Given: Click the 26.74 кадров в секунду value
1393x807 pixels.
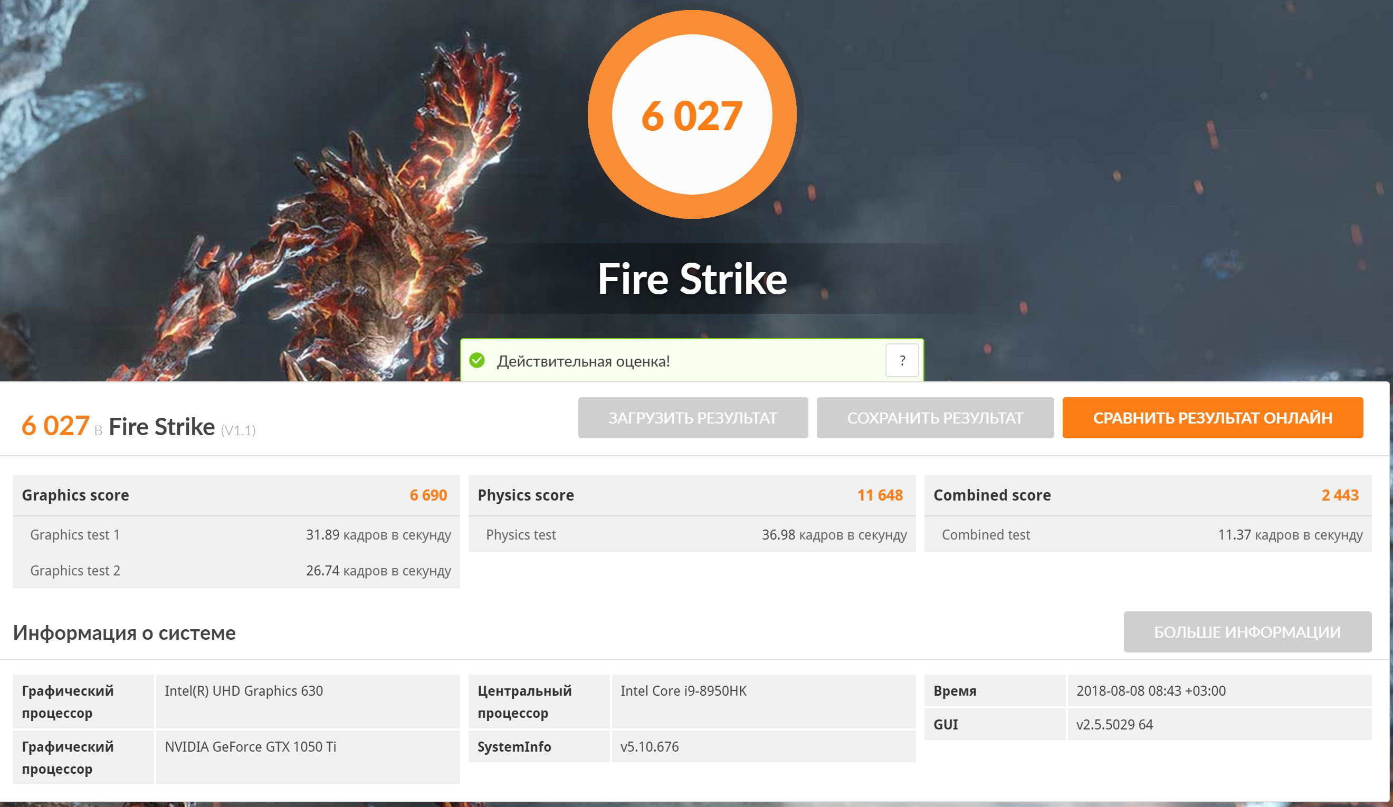Looking at the screenshot, I should coord(378,571).
